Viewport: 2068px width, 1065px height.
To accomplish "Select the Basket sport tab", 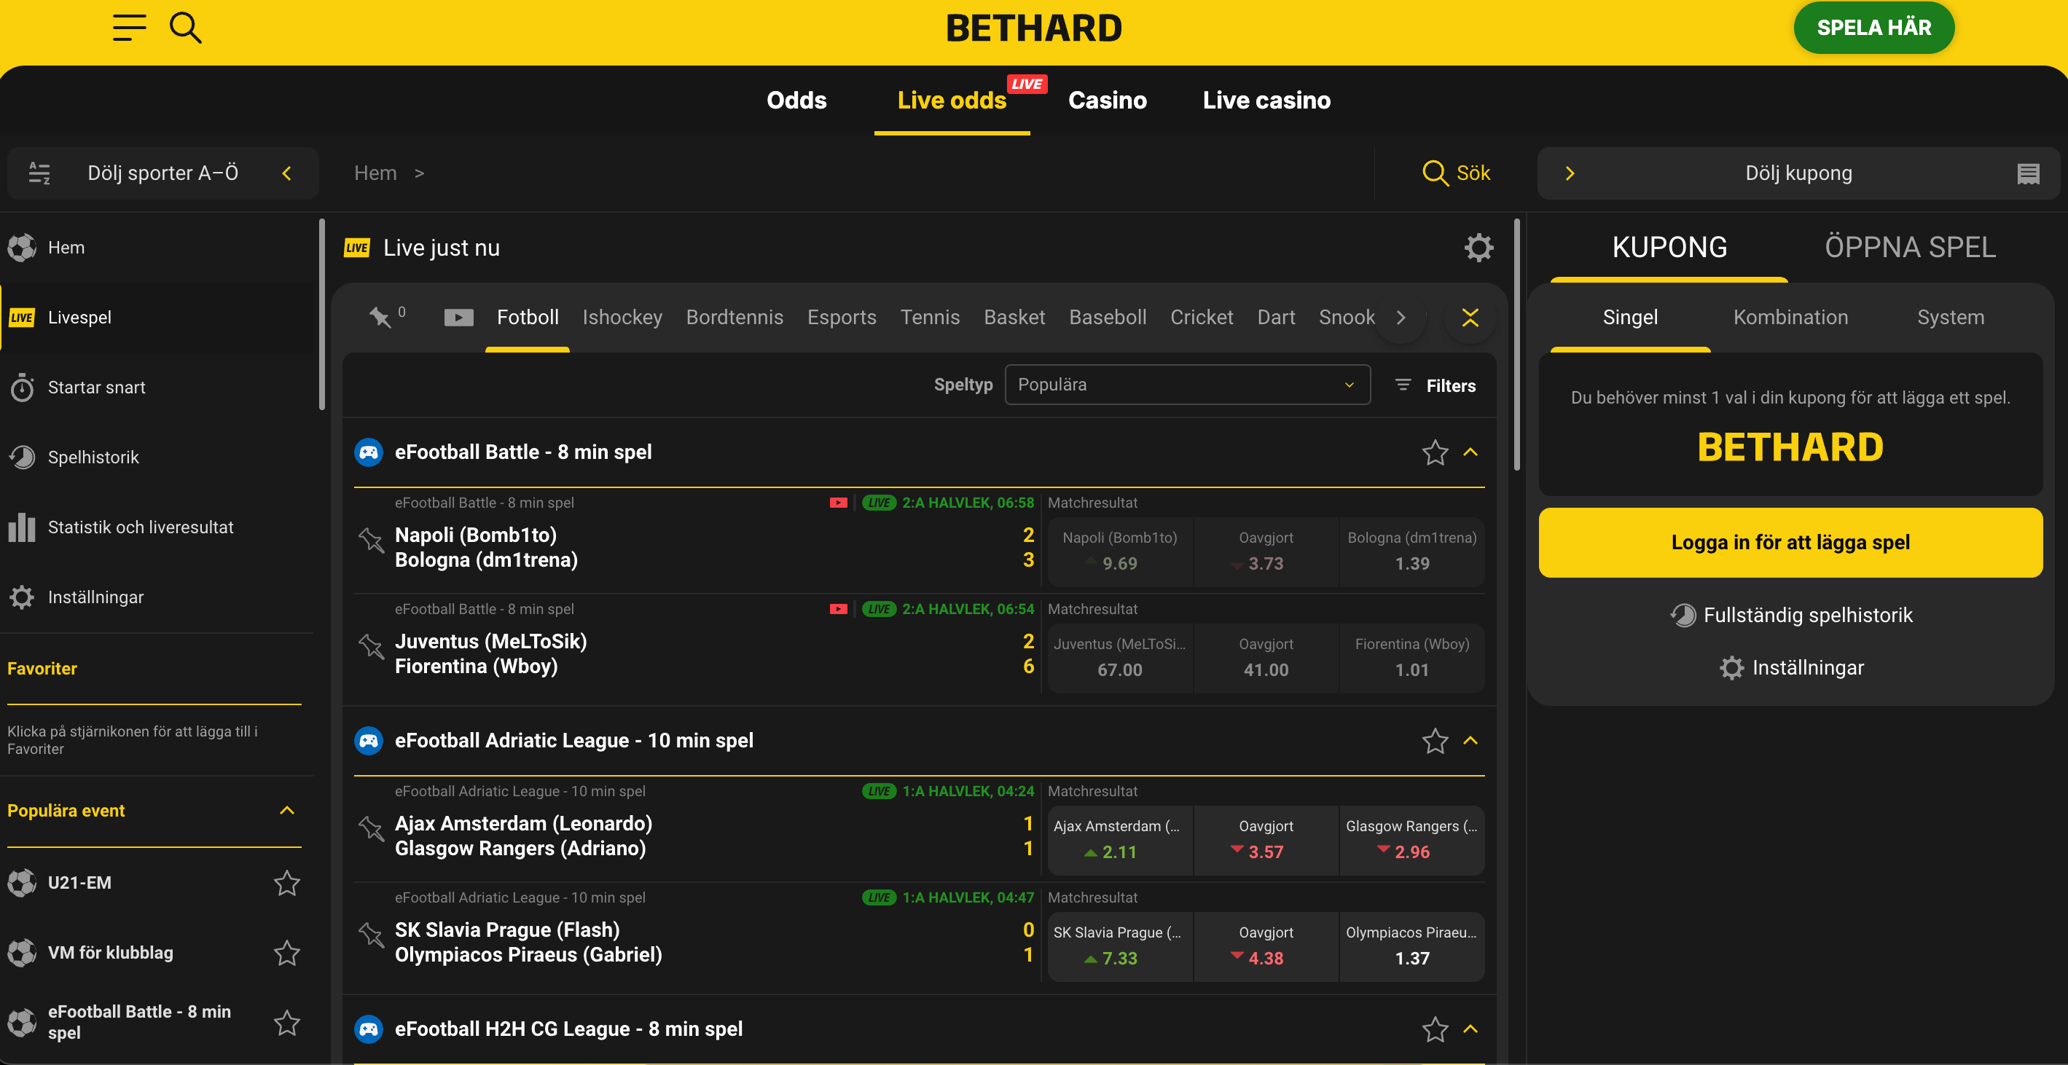I will [x=1014, y=317].
